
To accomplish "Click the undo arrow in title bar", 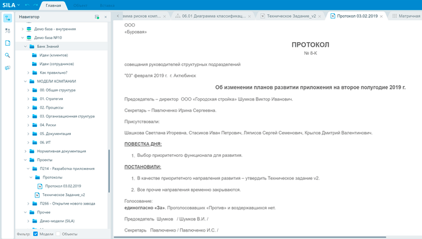I will pos(26,4).
